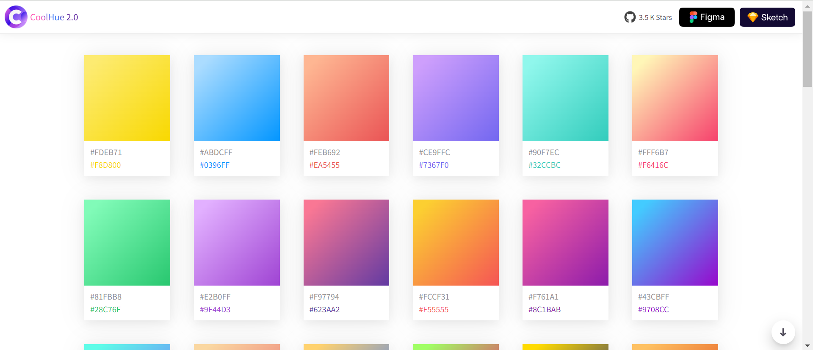This screenshot has height=350, width=813.
Task: Copy the #EA5455 color code
Action: 324,165
